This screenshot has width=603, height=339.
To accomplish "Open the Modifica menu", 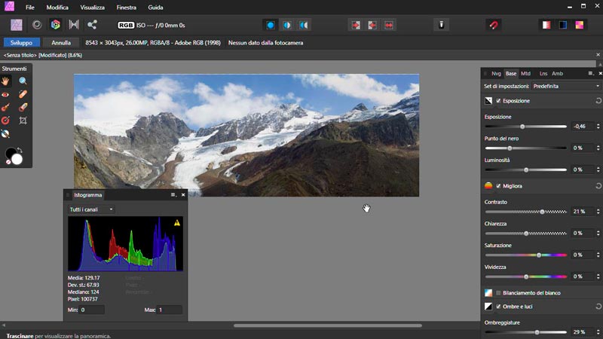I will [x=57, y=8].
